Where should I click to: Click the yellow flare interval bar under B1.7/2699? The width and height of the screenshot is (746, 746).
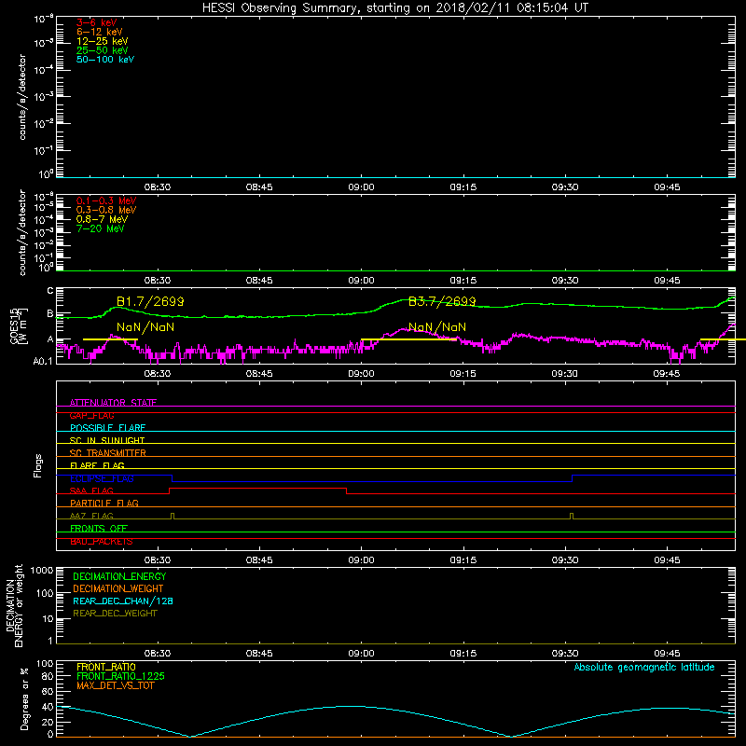[x=110, y=339]
